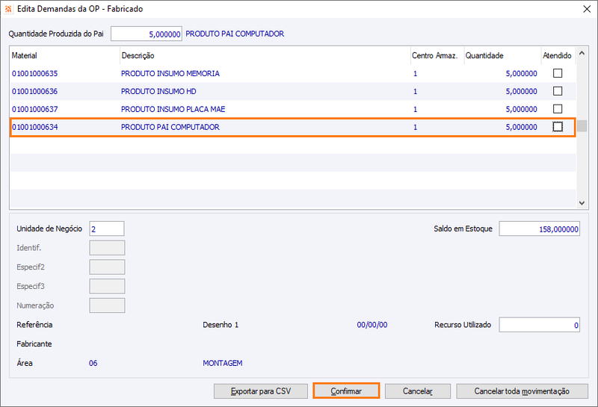Click the Cancelar button
Image resolution: width=598 pixels, height=407 pixels.
[x=418, y=391]
